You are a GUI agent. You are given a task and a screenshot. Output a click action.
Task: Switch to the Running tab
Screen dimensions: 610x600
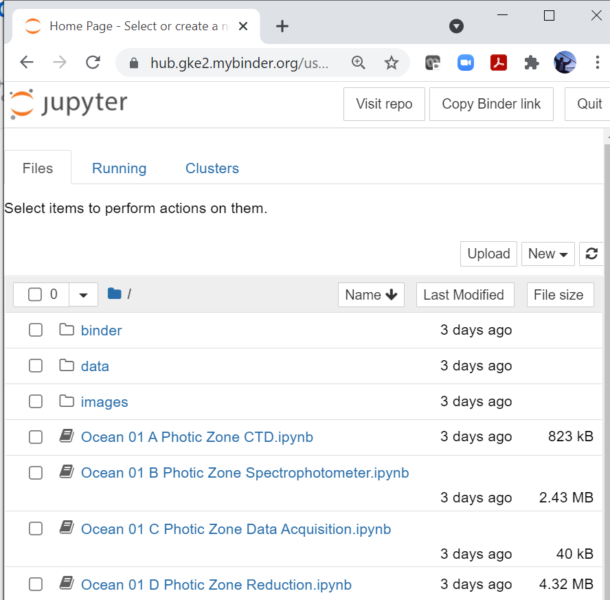119,168
